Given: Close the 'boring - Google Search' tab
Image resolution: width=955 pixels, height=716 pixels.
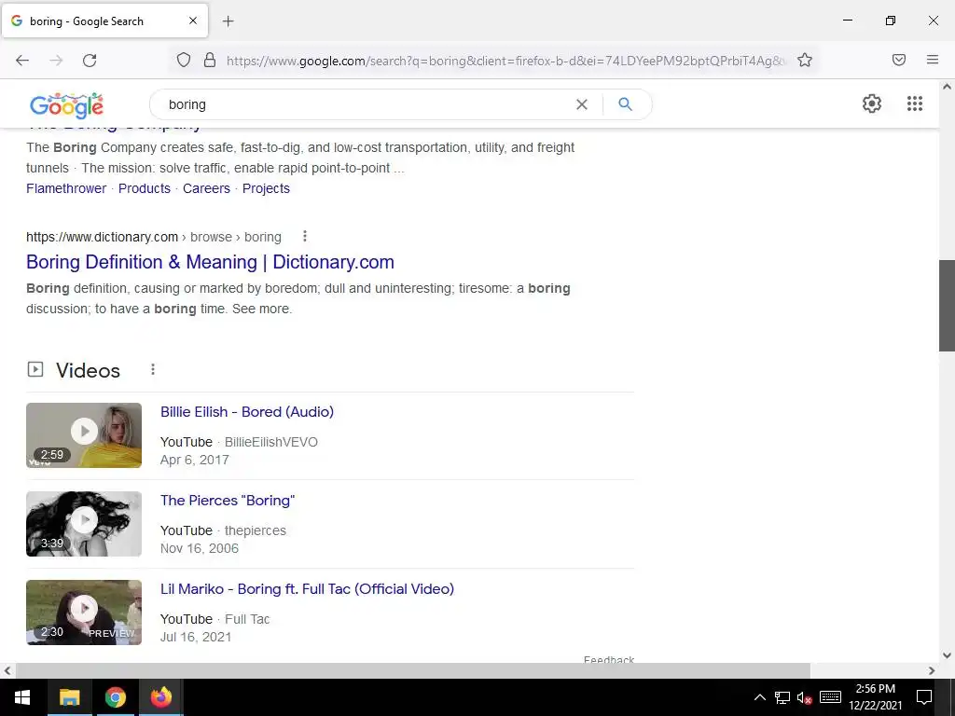Looking at the screenshot, I should [192, 21].
